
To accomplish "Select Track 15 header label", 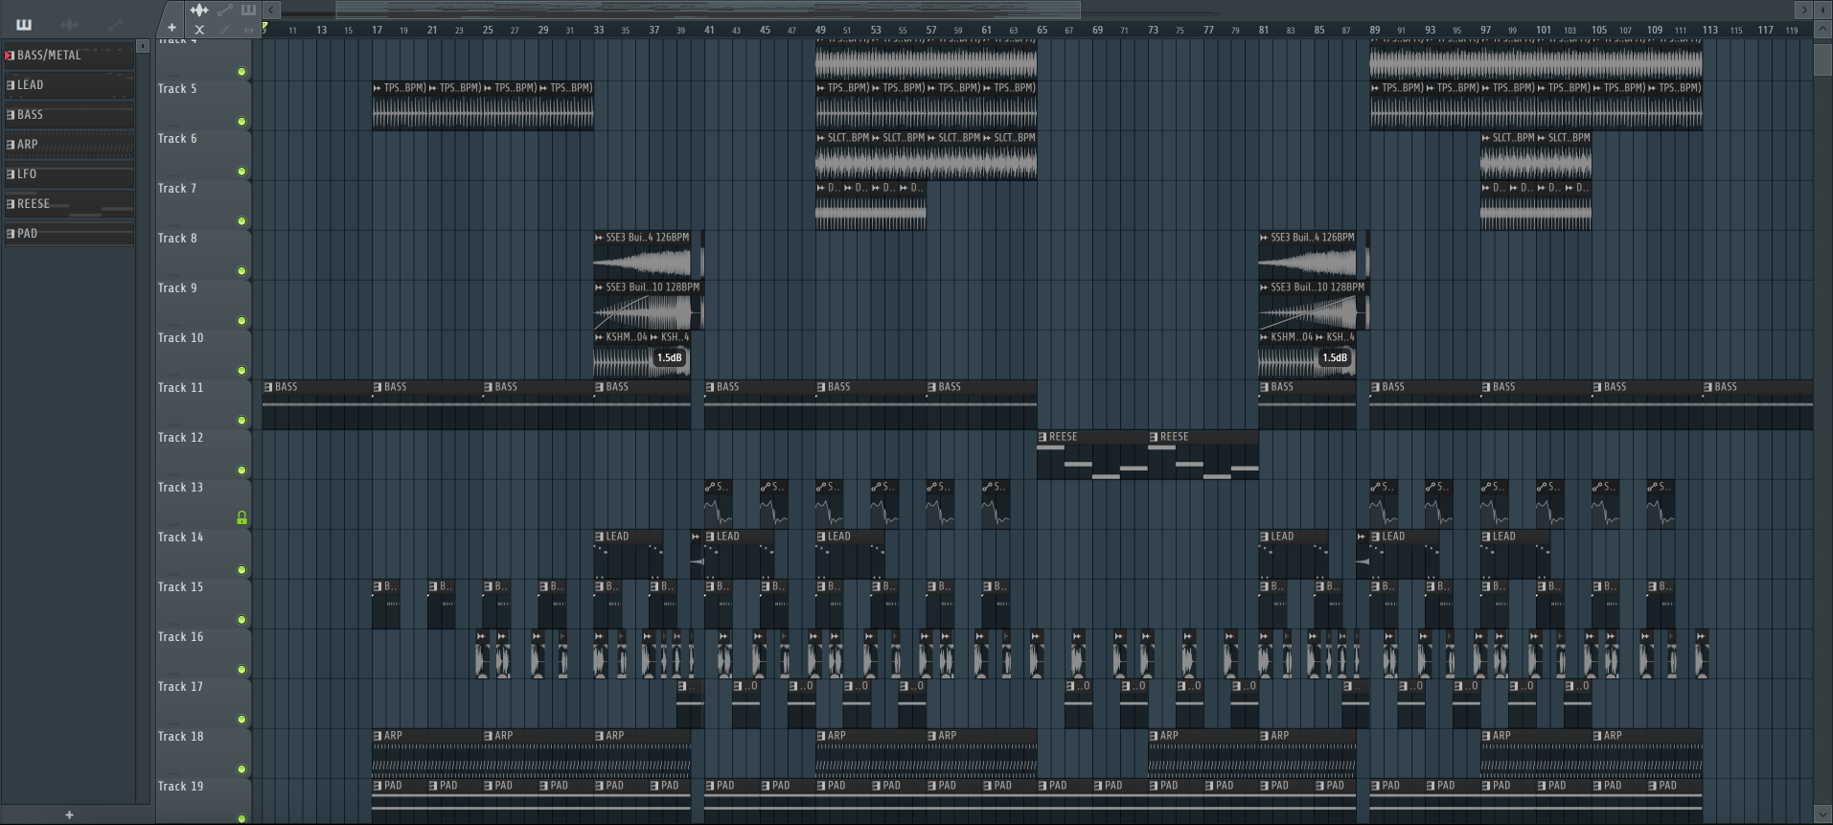I will [180, 587].
